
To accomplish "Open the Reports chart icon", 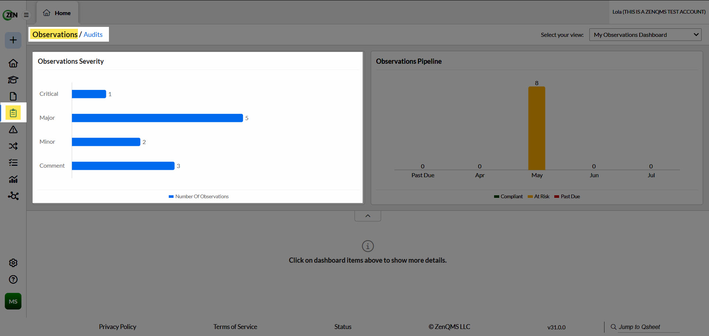I will pyautogui.click(x=13, y=179).
